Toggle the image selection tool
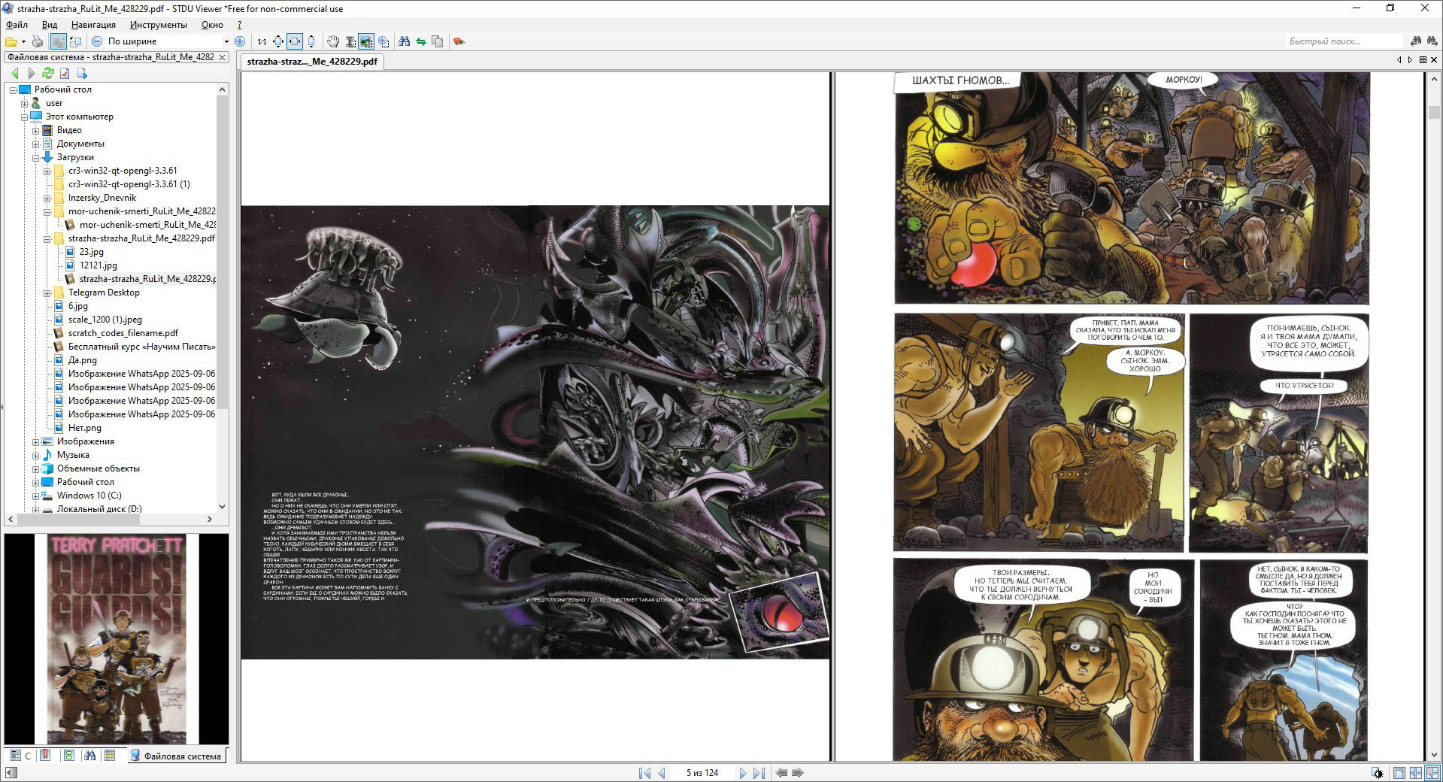The image size is (1443, 782). (x=366, y=41)
